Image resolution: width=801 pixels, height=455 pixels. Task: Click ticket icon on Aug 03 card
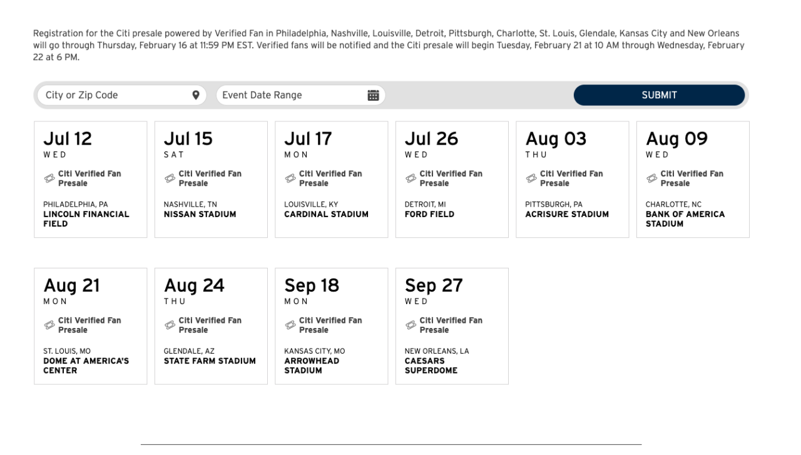[531, 179]
